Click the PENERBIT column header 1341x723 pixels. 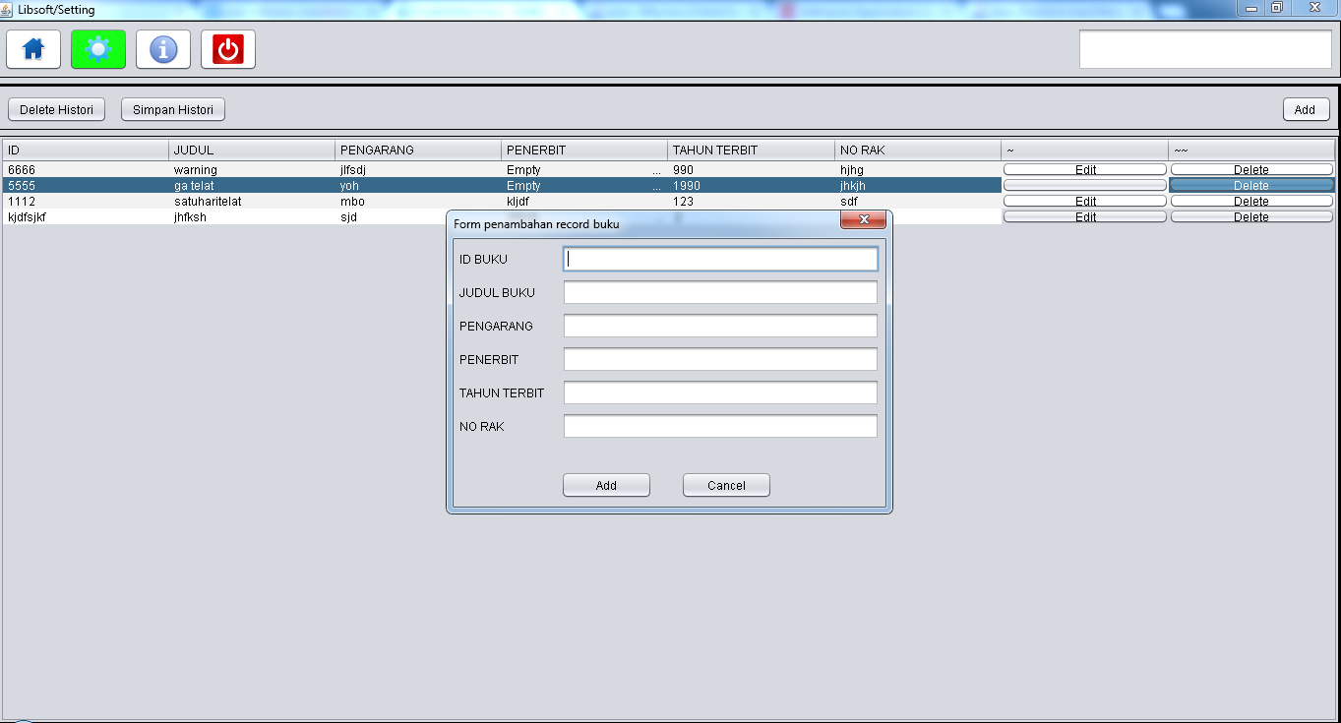584,151
